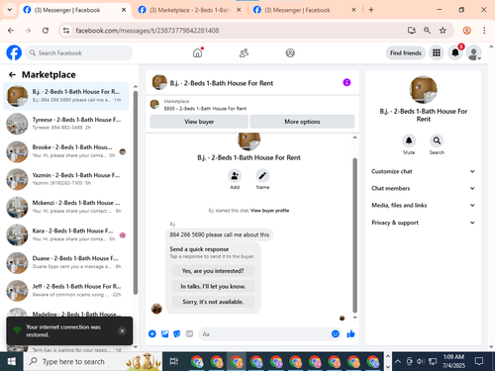Click the View buyer button
Image resolution: width=495 pixels, height=371 pixels.
(199, 122)
